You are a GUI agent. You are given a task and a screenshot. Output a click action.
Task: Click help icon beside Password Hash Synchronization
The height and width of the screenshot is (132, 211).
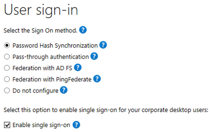click(103, 45)
